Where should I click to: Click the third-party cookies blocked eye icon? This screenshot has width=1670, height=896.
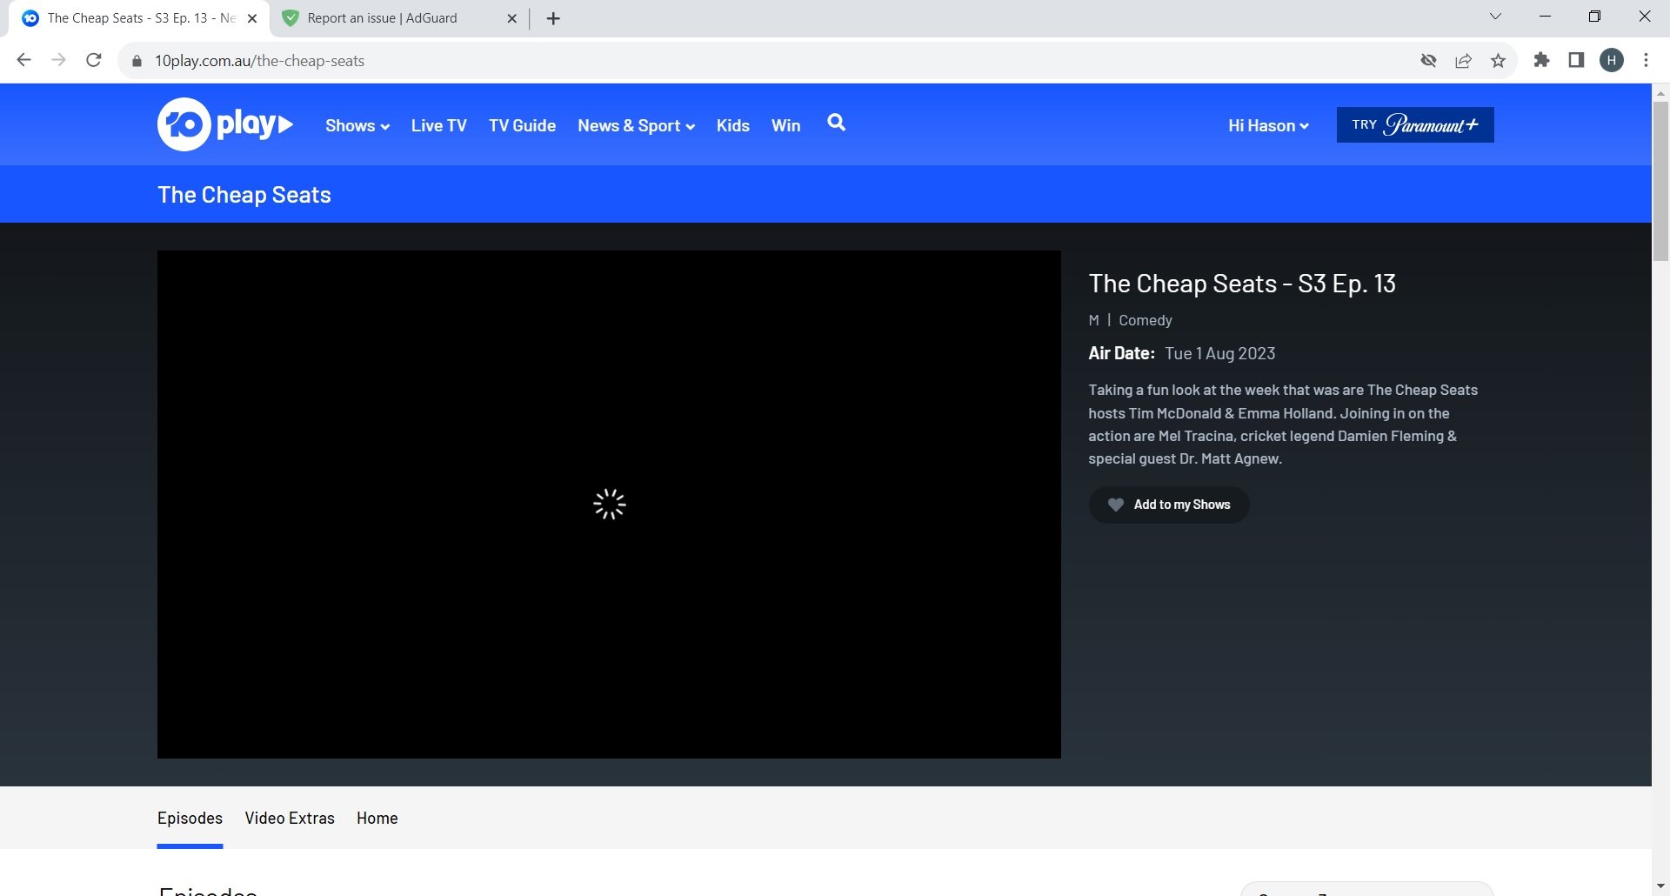(x=1428, y=61)
